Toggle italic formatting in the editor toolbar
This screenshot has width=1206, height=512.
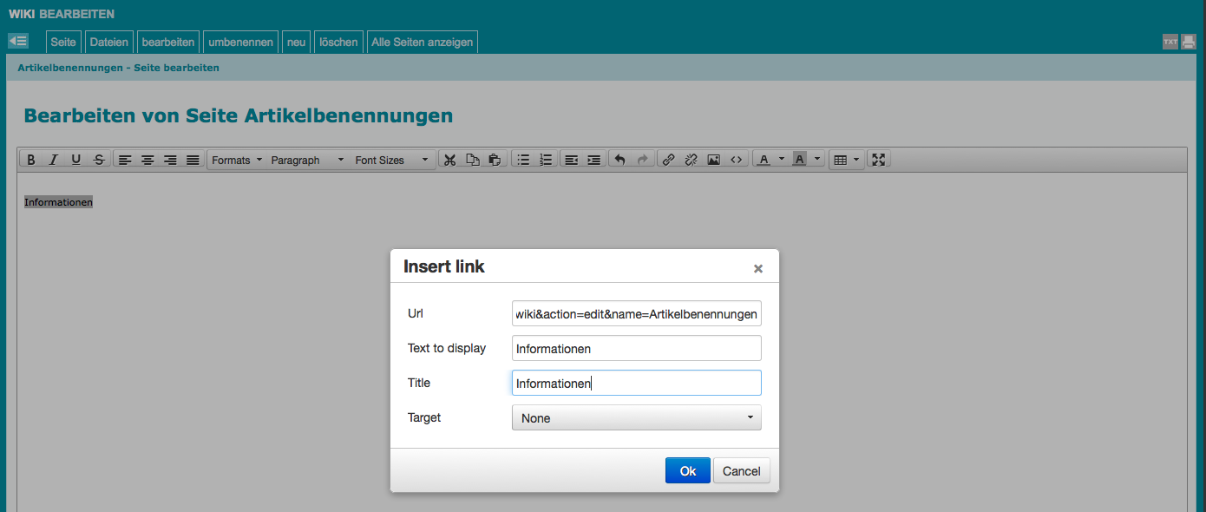(54, 160)
